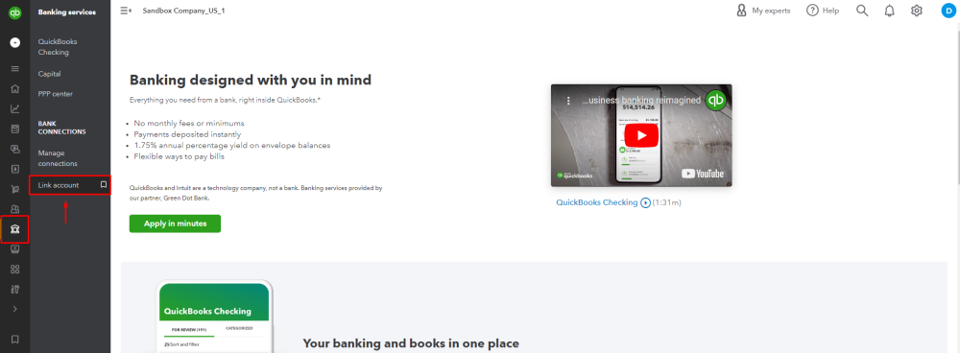Select the Categorized tab in phone preview
The height and width of the screenshot is (353, 960).
239,328
